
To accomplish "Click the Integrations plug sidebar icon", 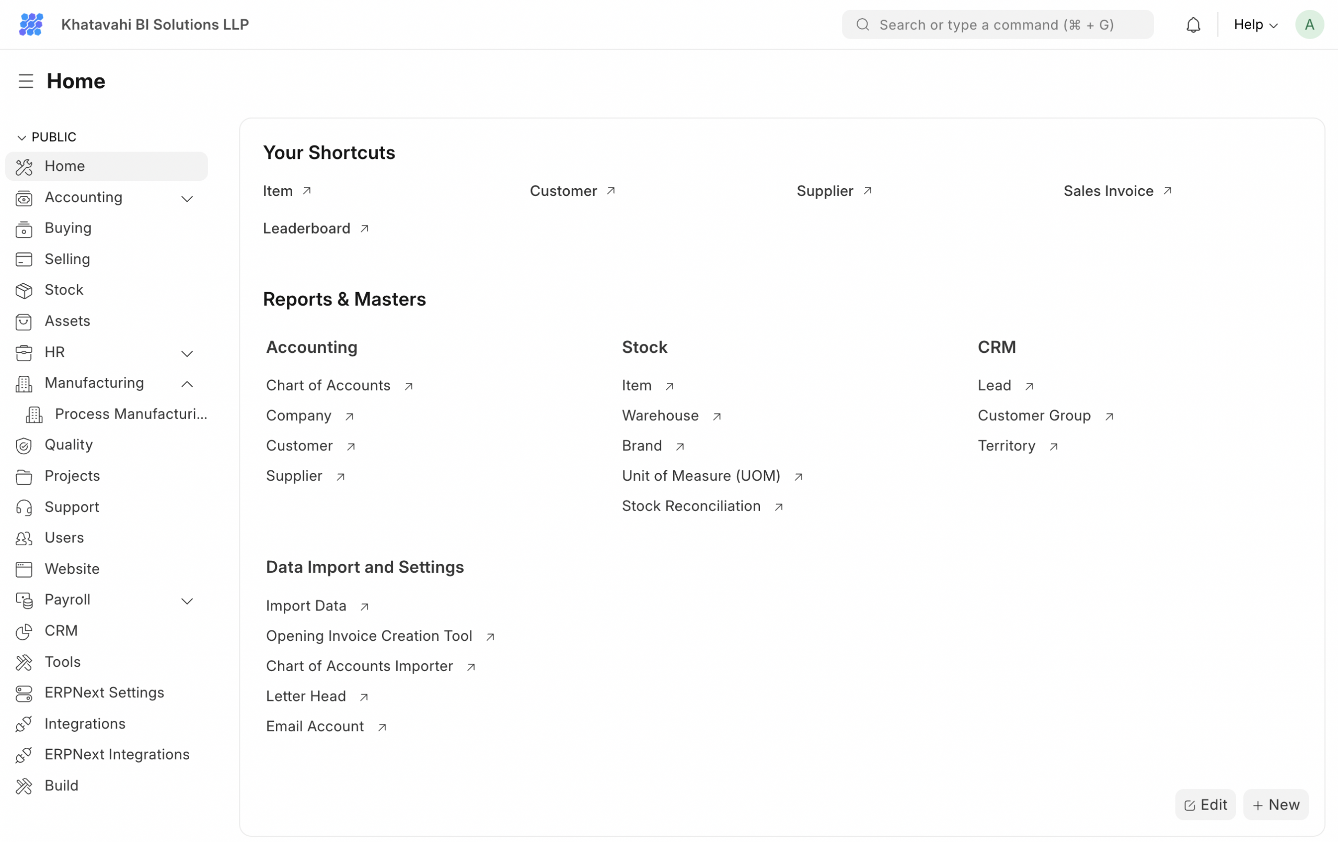I will click(x=24, y=724).
